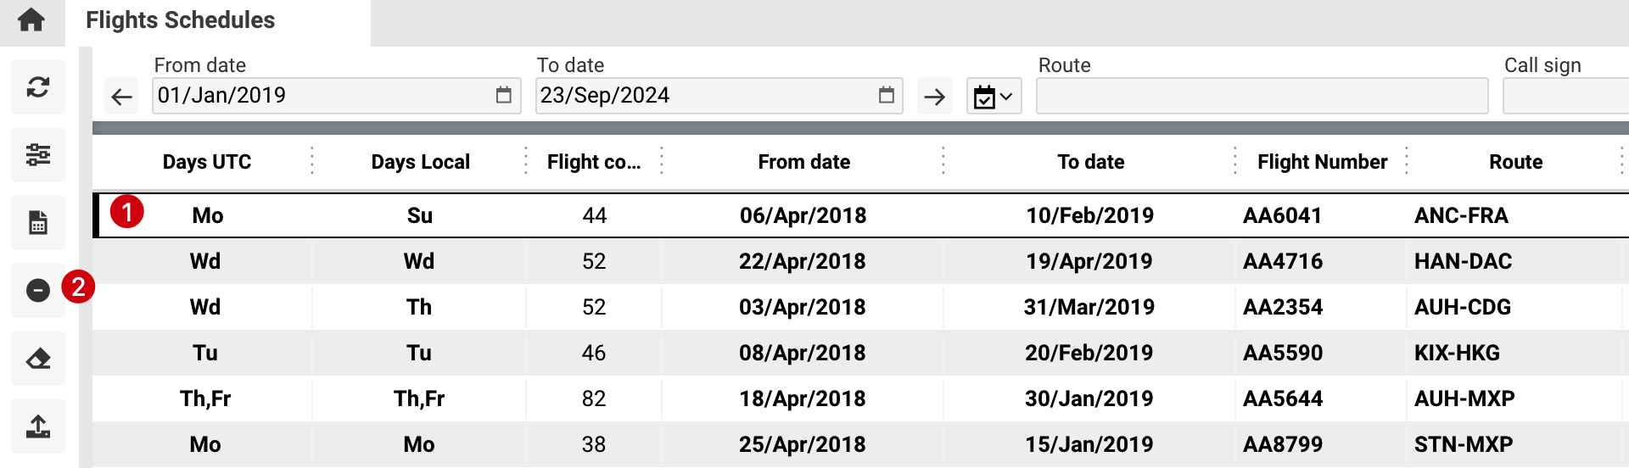The image size is (1629, 468).
Task: Click the upload export icon
Action: click(38, 426)
